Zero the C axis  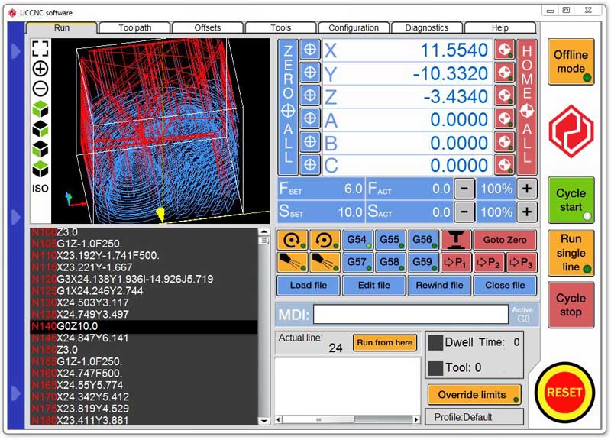(x=310, y=165)
